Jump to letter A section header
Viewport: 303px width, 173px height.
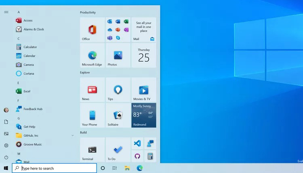point(19,12)
